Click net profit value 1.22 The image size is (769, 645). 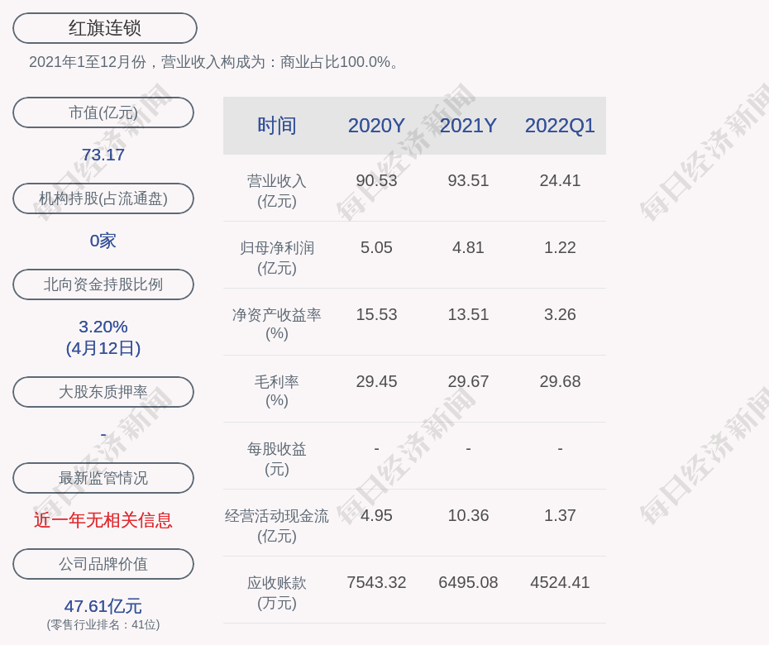click(x=560, y=248)
